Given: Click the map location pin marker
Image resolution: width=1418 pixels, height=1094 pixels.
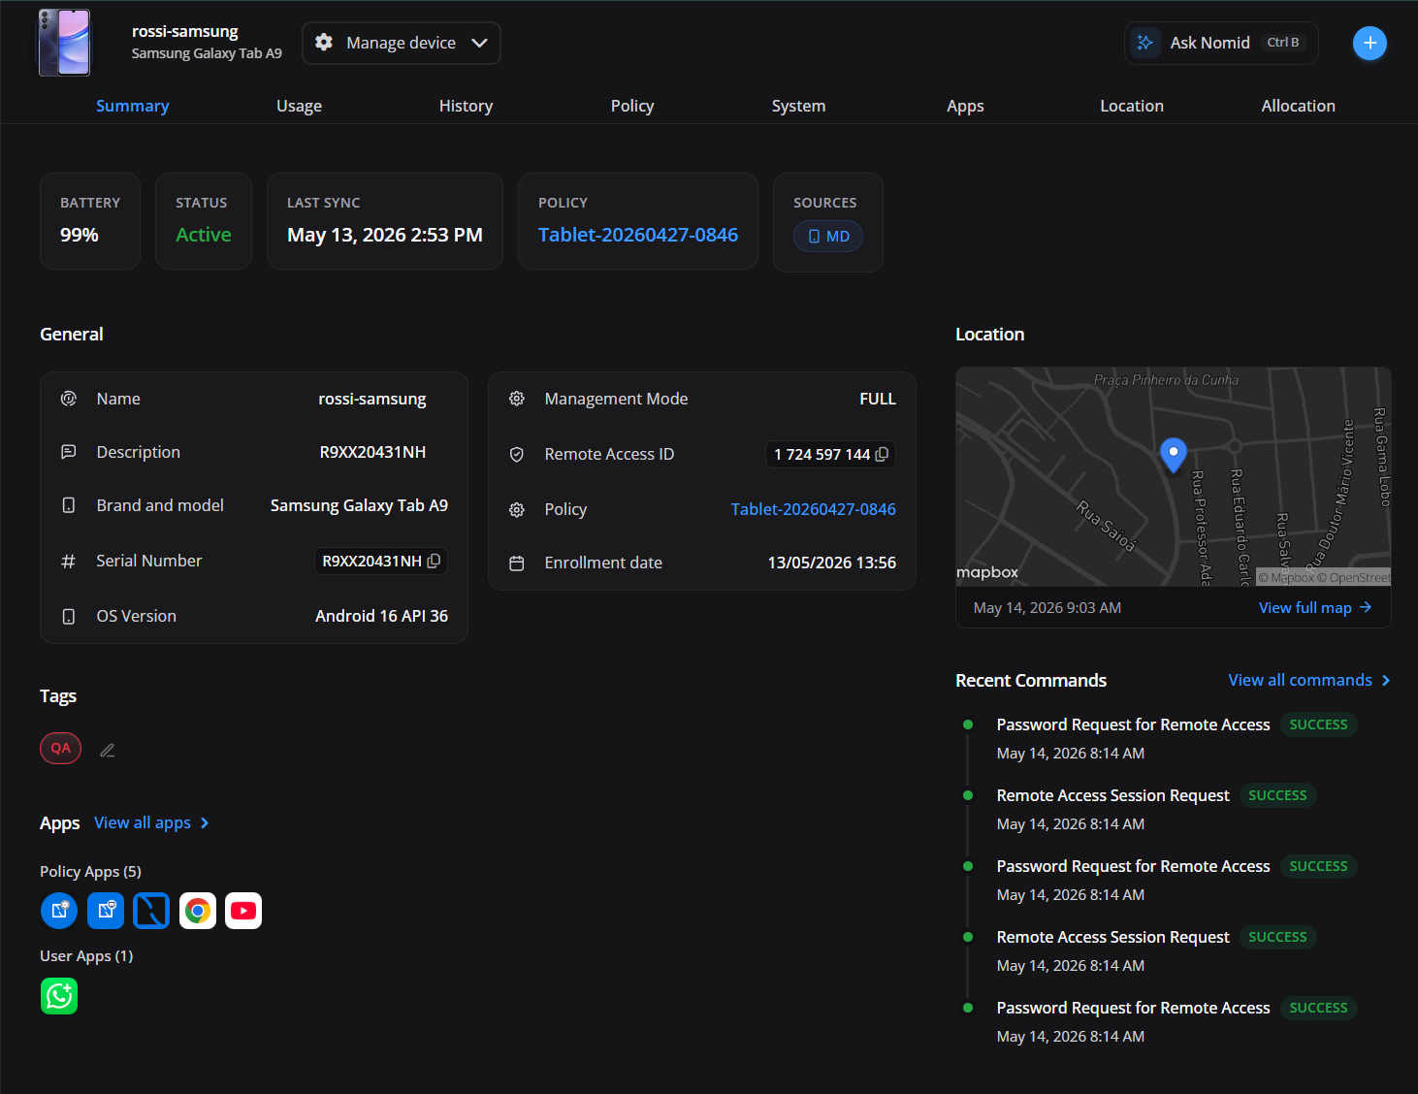Looking at the screenshot, I should point(1174,454).
